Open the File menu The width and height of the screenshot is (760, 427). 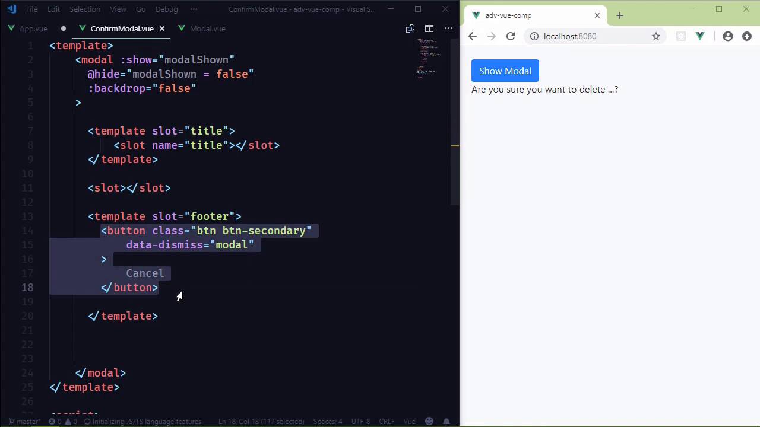[x=32, y=9]
